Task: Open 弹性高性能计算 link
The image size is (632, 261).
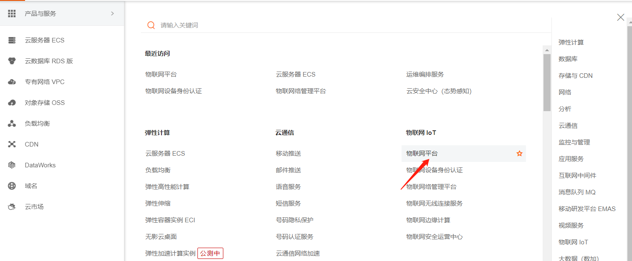Action: point(167,187)
